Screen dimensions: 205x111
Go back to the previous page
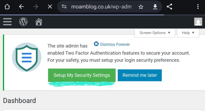[x=21, y=7]
